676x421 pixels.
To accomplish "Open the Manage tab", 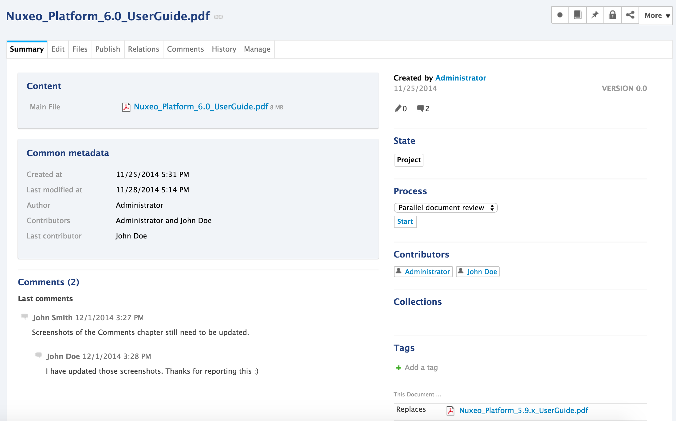I will pos(257,49).
